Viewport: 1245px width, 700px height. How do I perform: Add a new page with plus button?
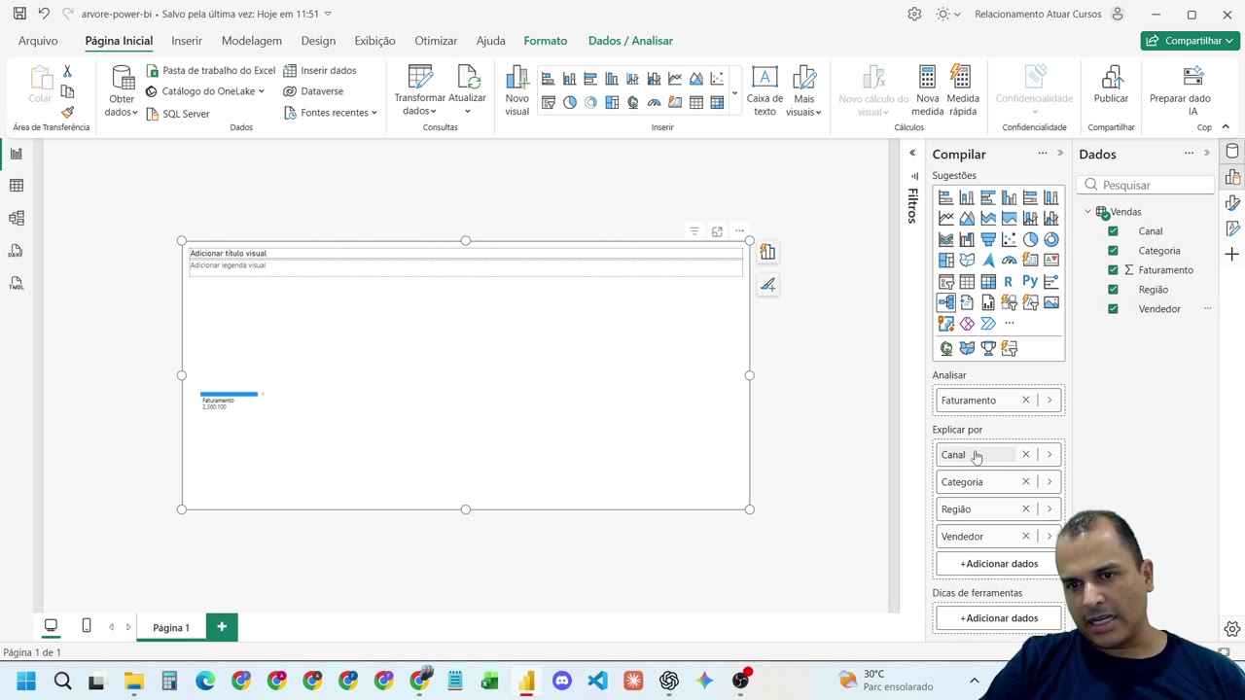222,627
